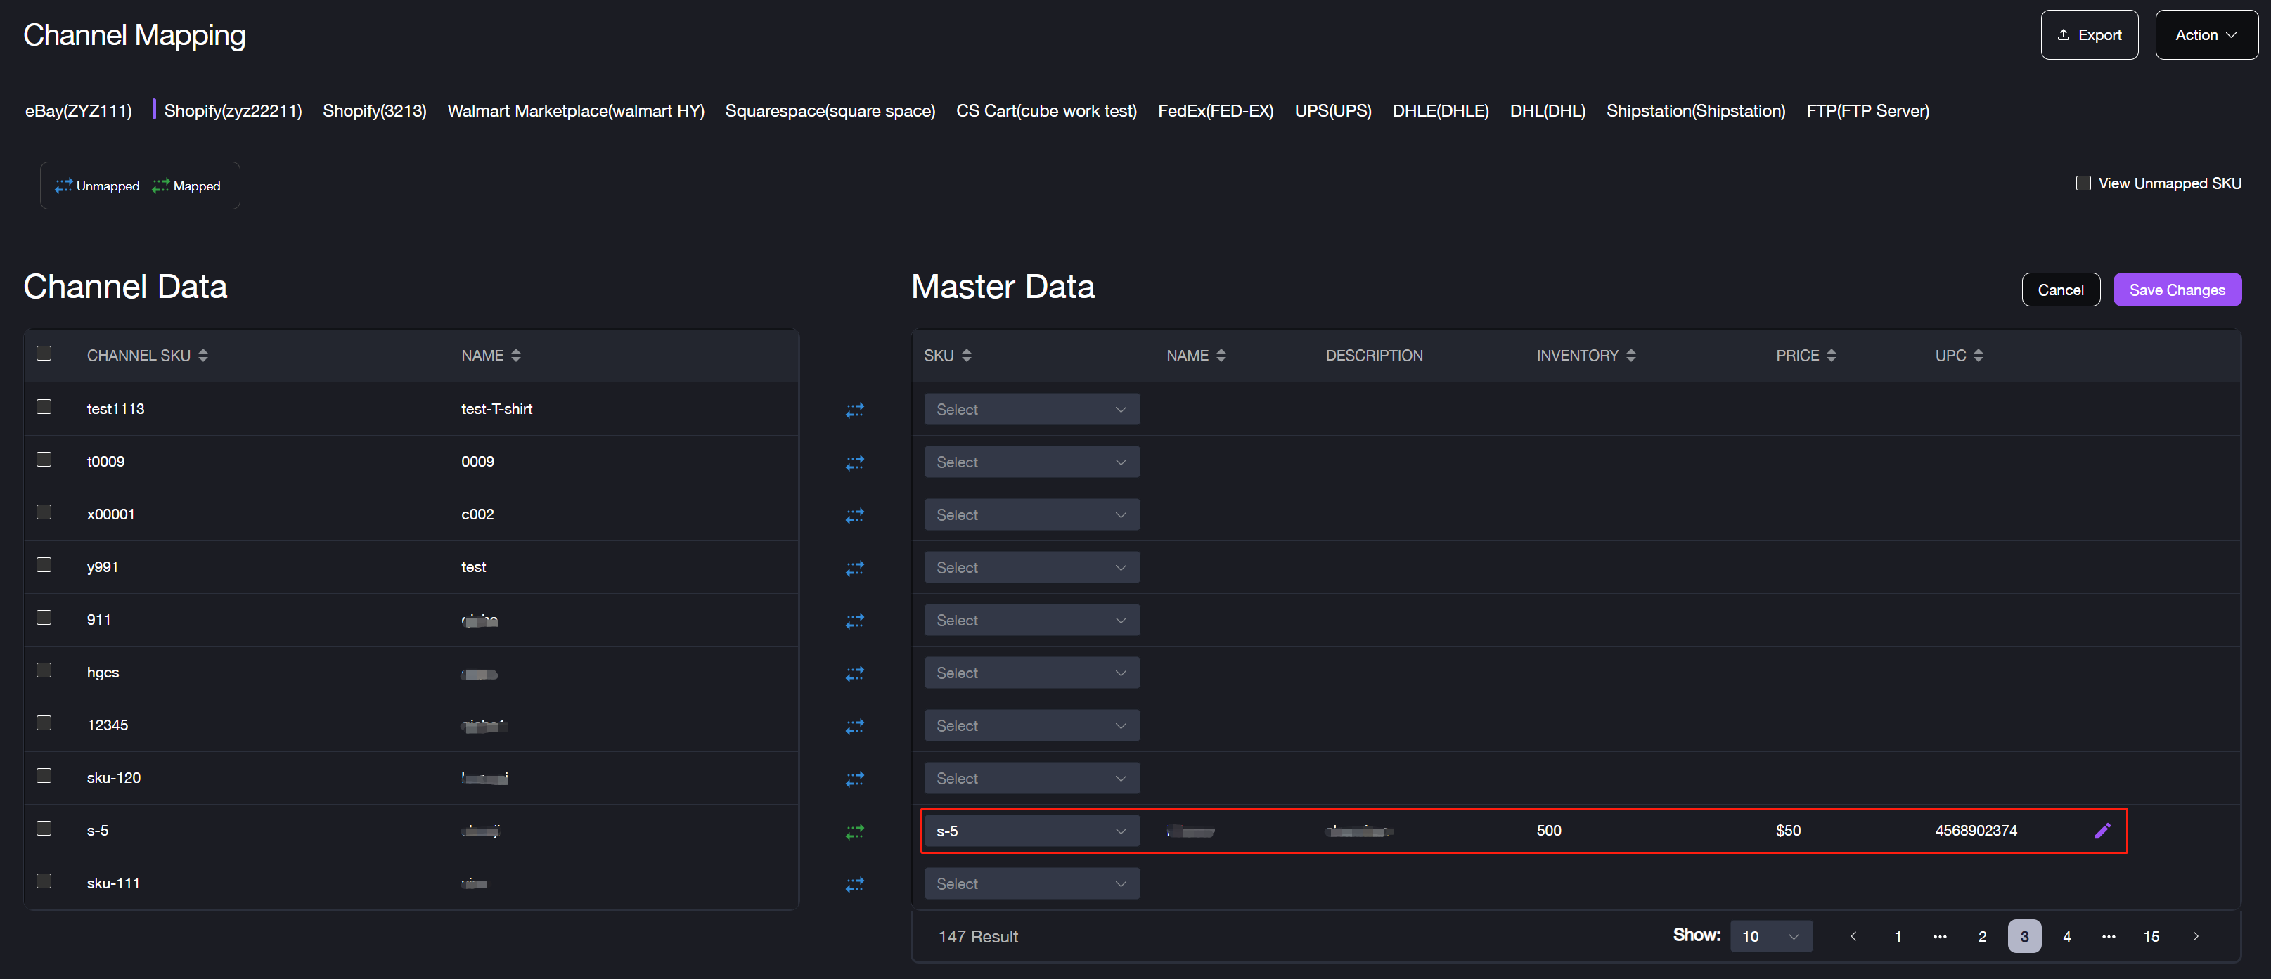Screen dimensions: 2271x979
Task: Click mapping arrows icon for test1113 row
Action: click(854, 410)
